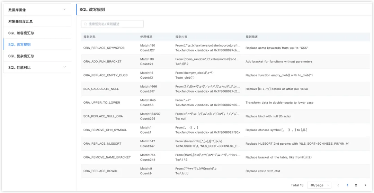Click 'Total 13' pagination label

click(297, 185)
